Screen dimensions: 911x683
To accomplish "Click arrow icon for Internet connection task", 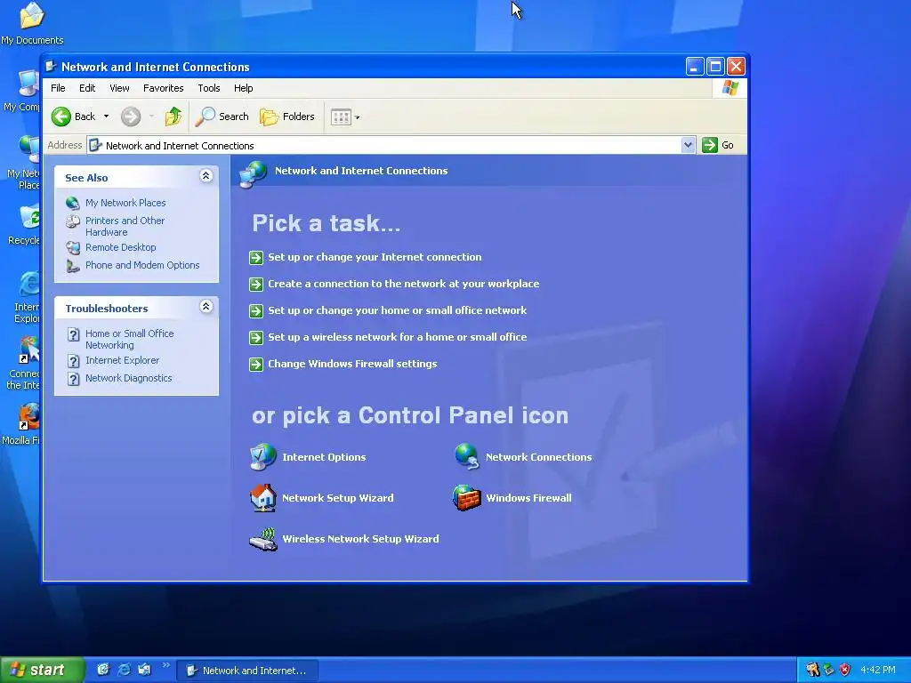I will click(x=256, y=257).
